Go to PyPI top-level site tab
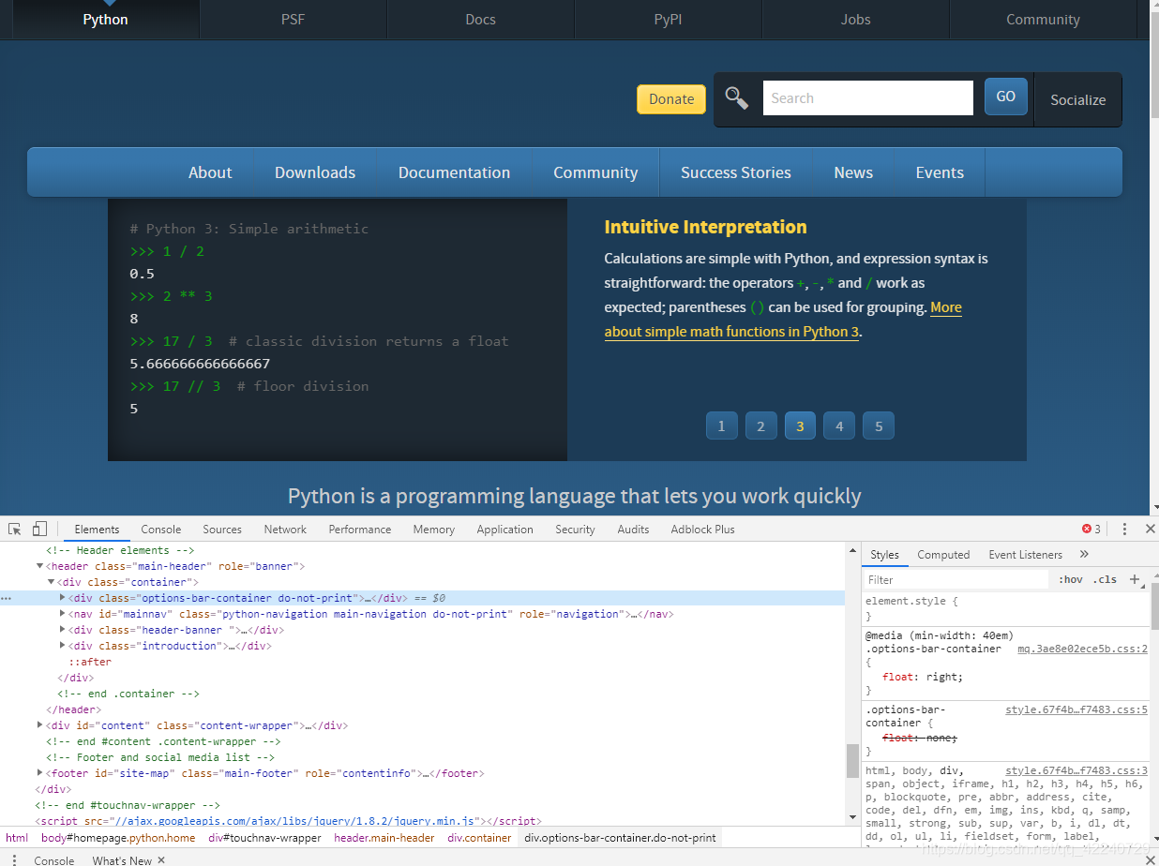The height and width of the screenshot is (866, 1159). (669, 19)
